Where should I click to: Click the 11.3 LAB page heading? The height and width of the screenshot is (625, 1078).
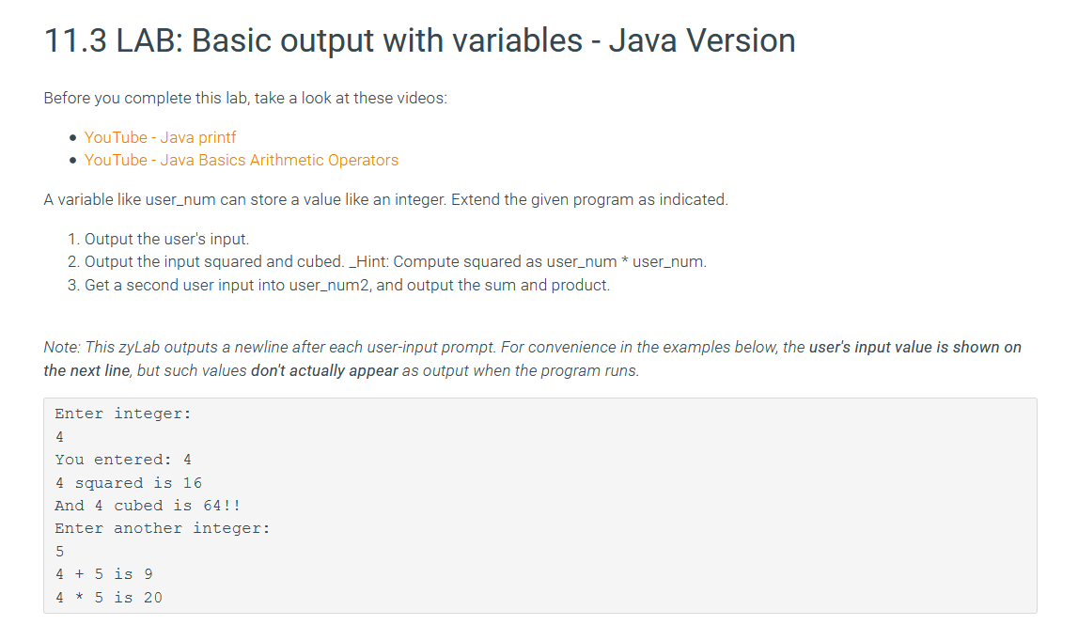[x=419, y=40]
